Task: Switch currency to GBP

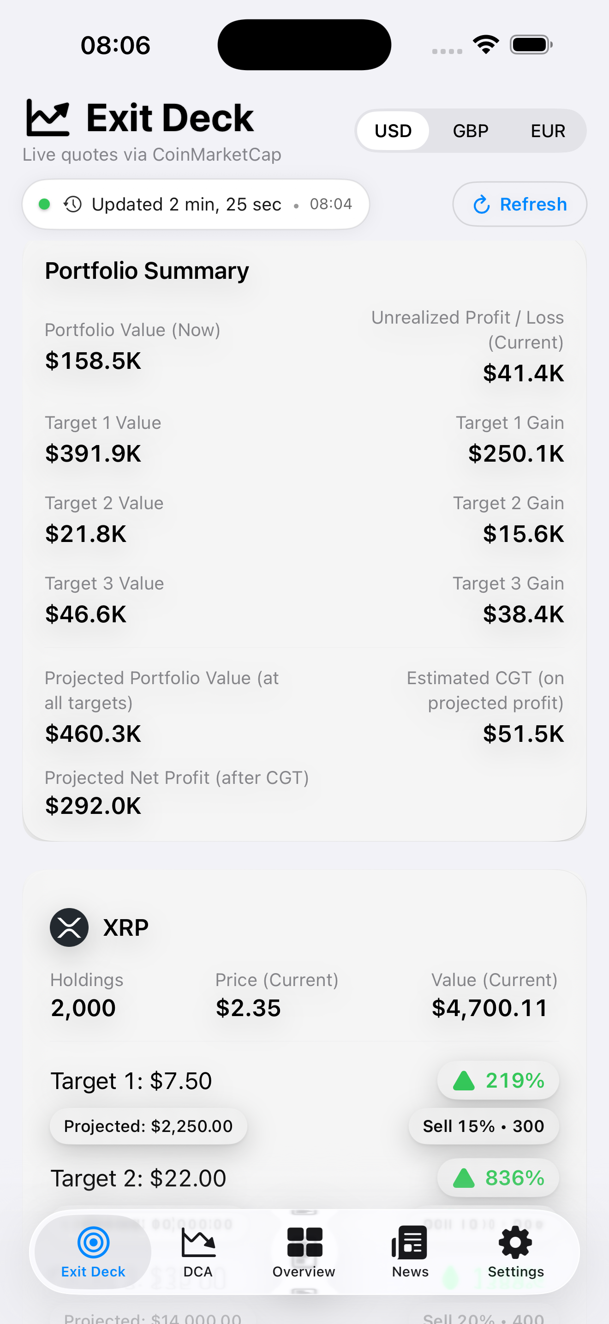Action: [x=470, y=131]
